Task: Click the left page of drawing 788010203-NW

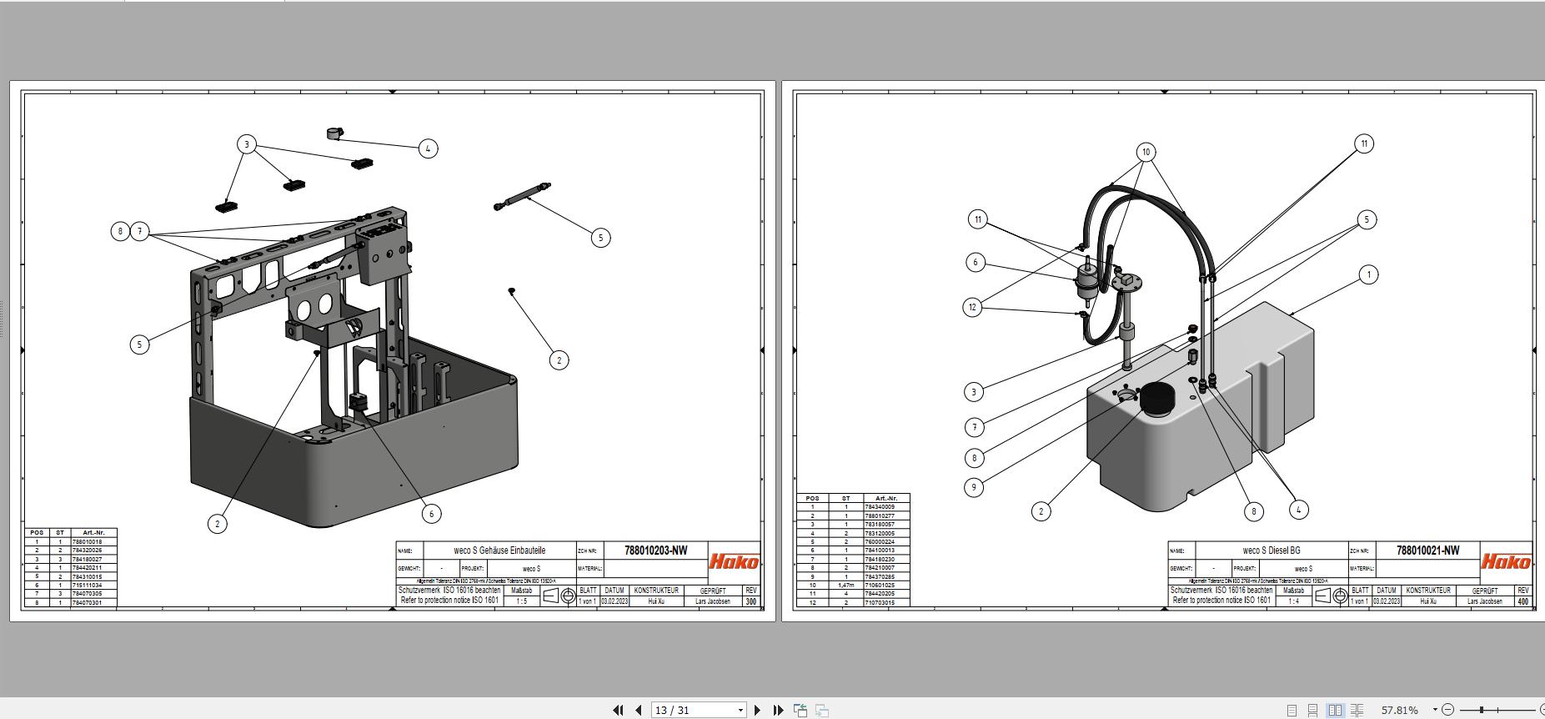Action: click(393, 351)
